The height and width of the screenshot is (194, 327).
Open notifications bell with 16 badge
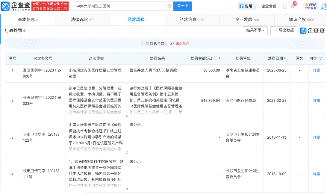pyautogui.click(x=293, y=6)
